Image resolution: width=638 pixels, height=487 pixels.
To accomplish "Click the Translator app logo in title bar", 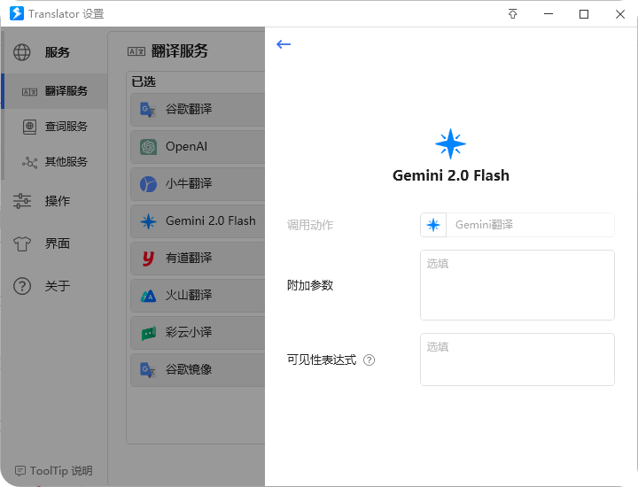I will pyautogui.click(x=17, y=13).
